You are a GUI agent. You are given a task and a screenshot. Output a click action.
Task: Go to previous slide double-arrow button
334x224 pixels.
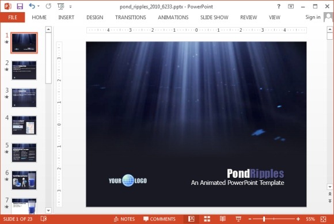point(330,193)
